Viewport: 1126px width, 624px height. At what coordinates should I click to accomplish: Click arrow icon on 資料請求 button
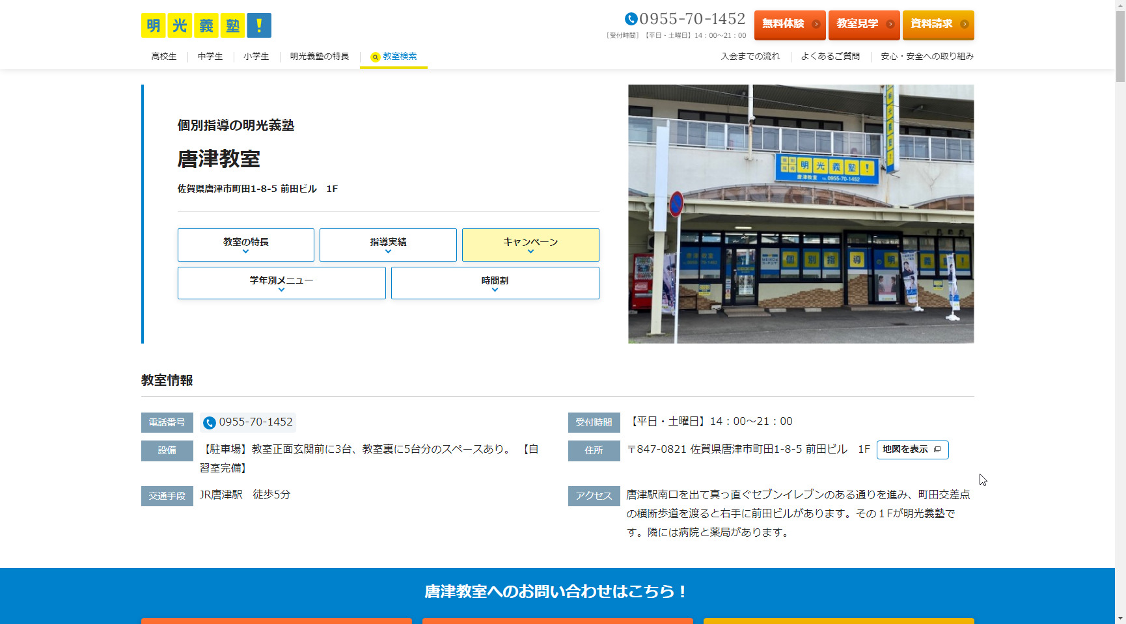click(965, 24)
